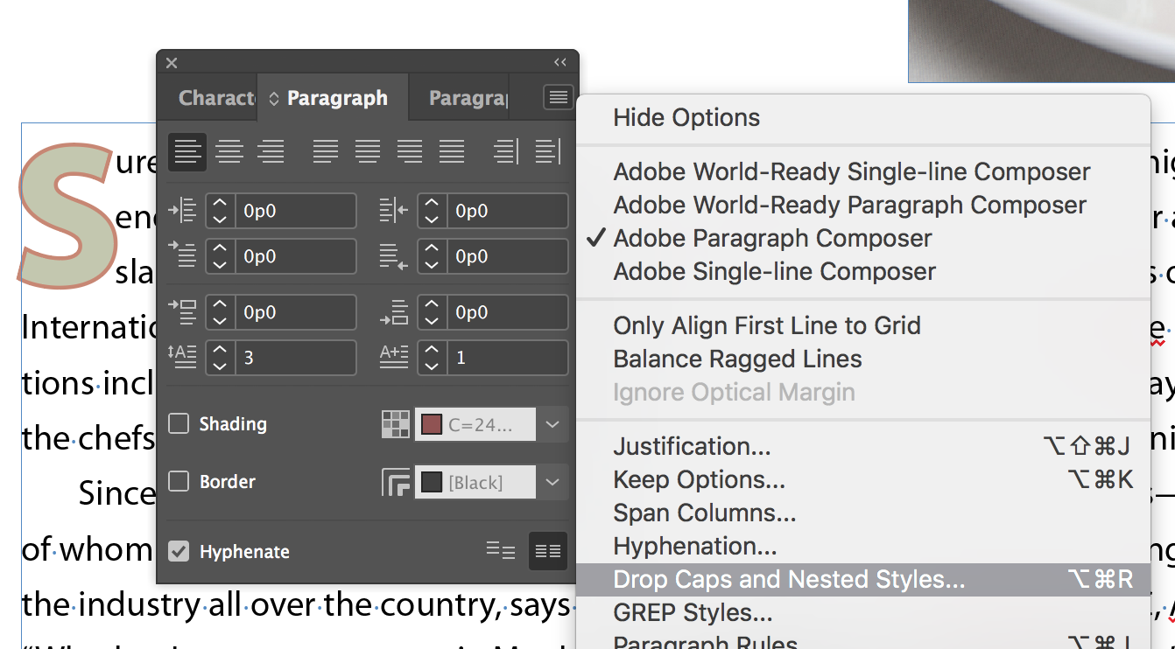This screenshot has height=649, width=1175.
Task: Collapse the panel with the double-arrow icon
Action: [x=560, y=62]
